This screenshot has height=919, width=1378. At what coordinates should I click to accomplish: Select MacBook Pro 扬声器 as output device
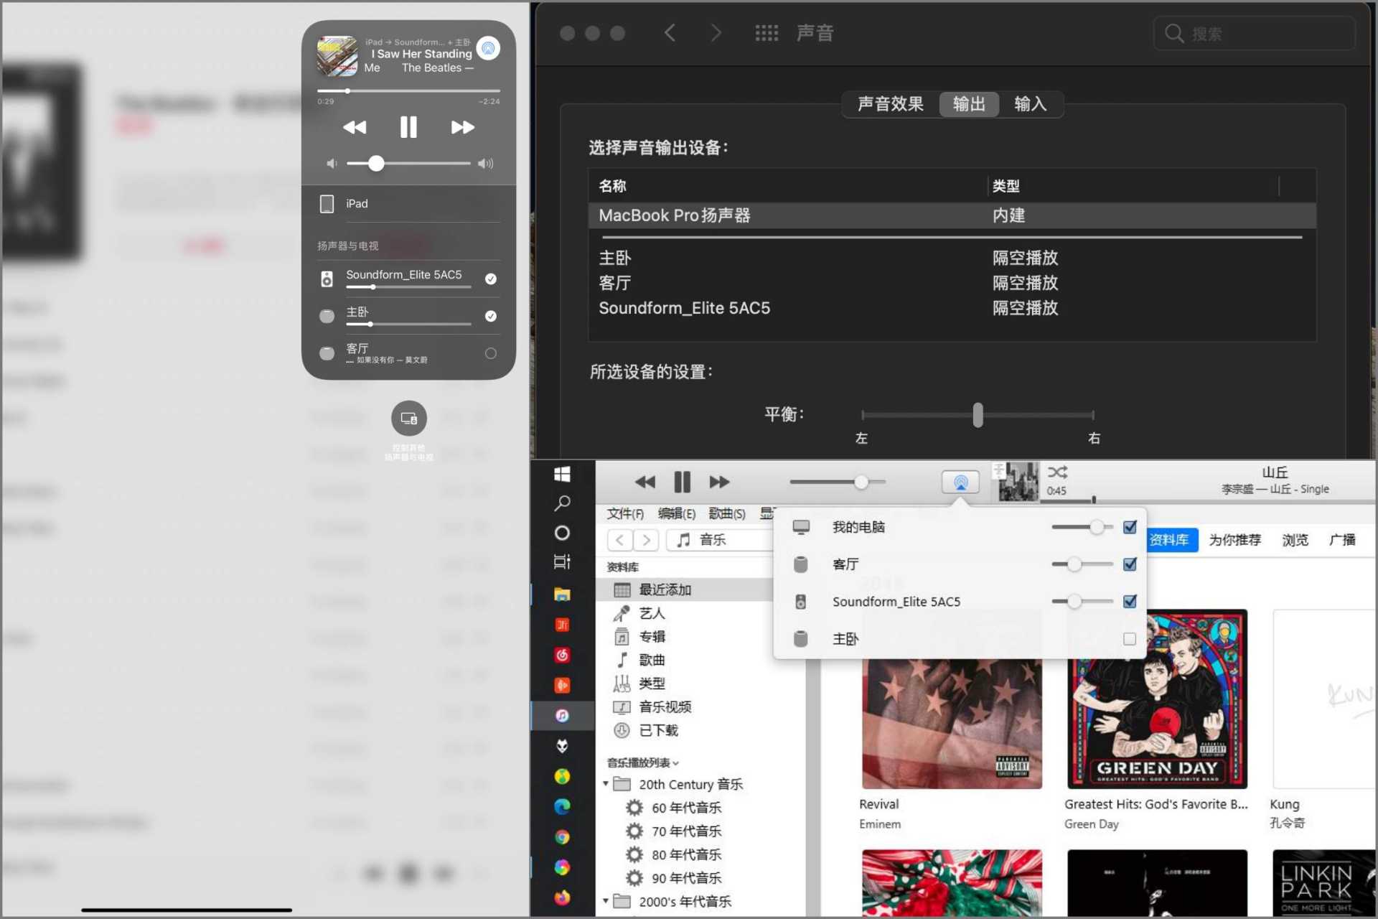pyautogui.click(x=673, y=215)
